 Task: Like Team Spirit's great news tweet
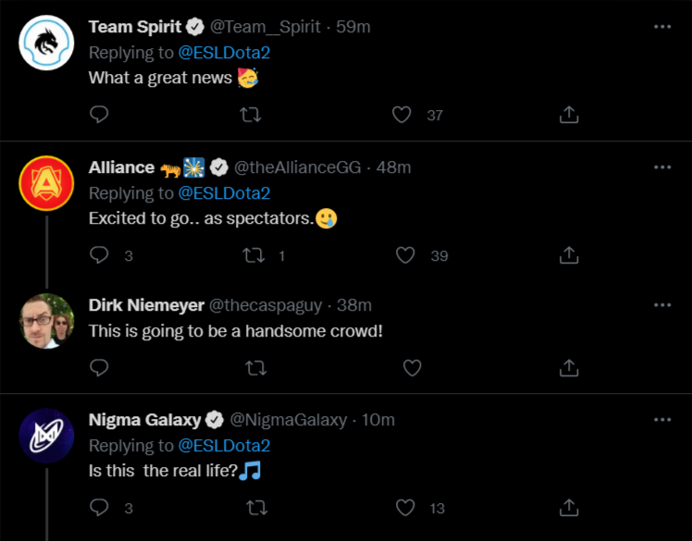[402, 115]
